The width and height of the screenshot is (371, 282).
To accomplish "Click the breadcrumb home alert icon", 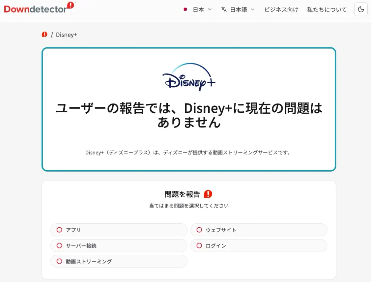I will click(x=45, y=34).
